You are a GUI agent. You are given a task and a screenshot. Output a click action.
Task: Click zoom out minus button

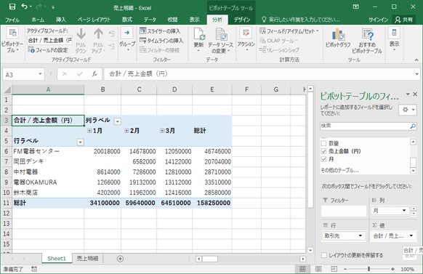point(345,269)
